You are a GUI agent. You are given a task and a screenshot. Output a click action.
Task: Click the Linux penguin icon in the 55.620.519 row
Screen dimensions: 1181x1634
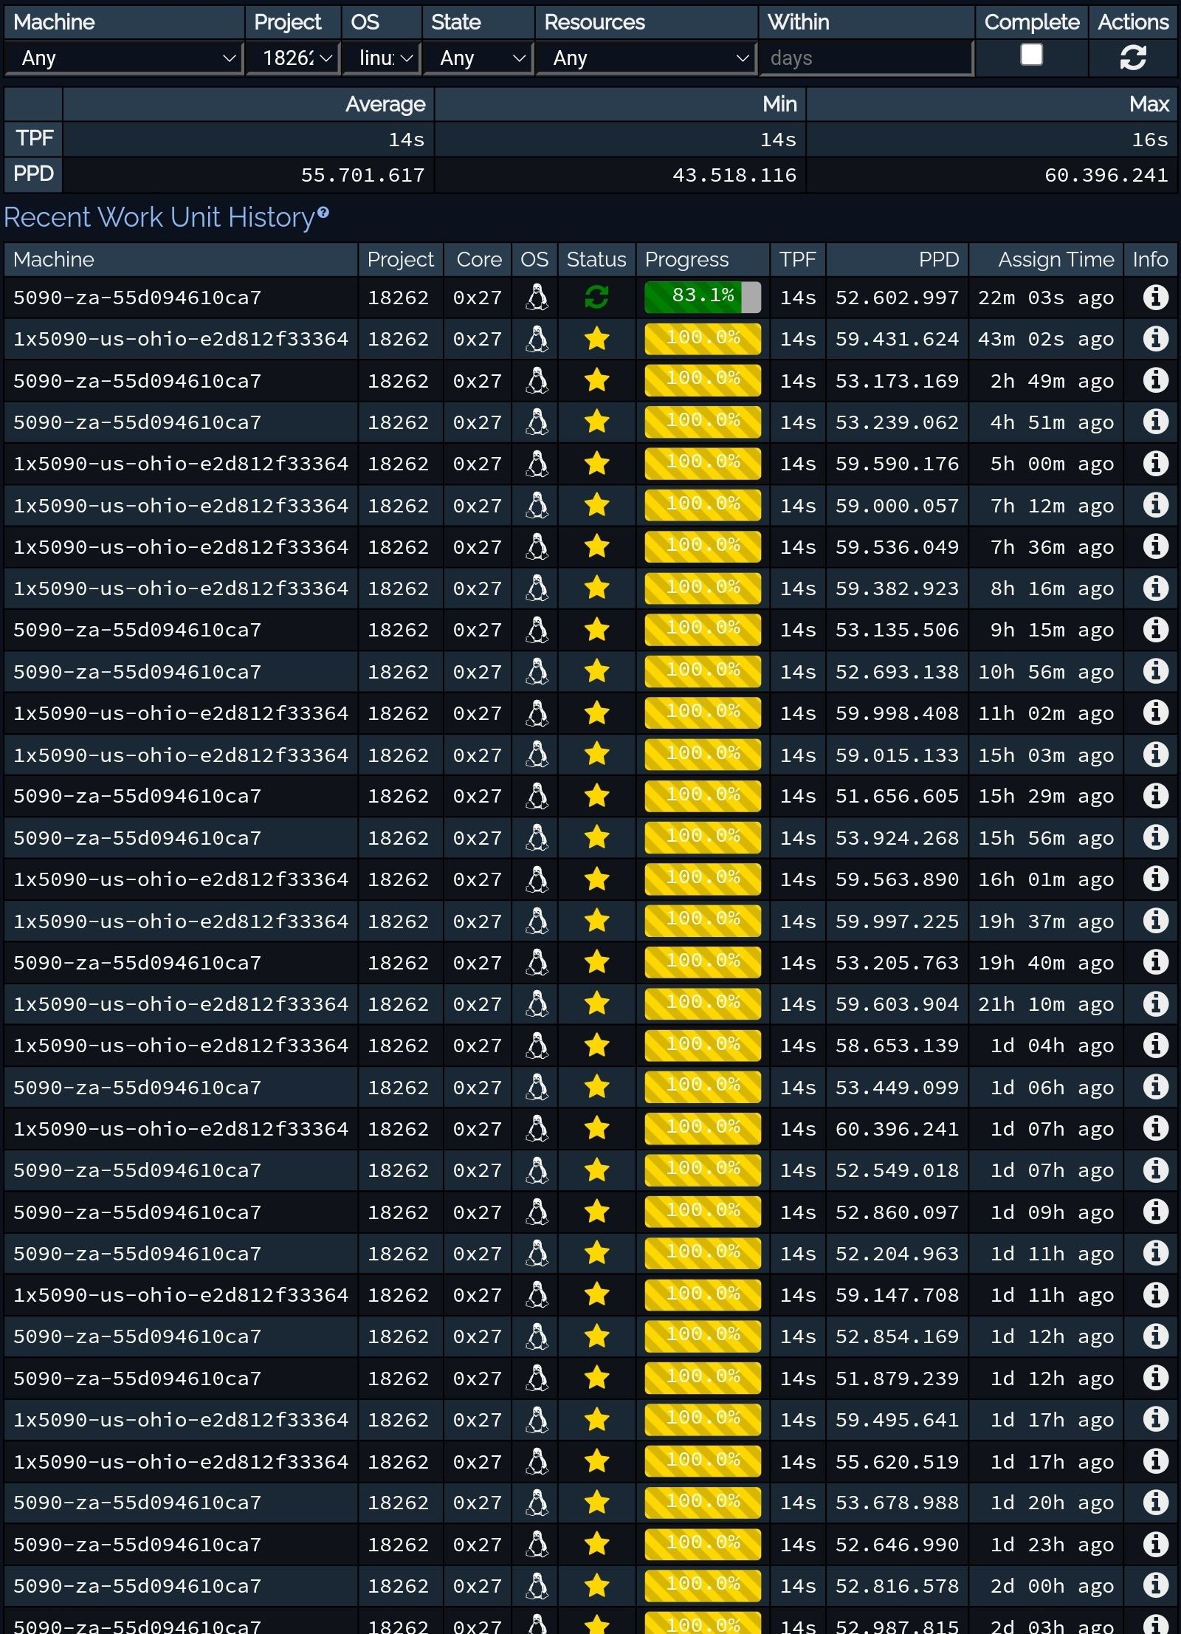point(537,1461)
